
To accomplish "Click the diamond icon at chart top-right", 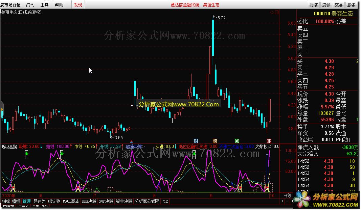I will pos(272,12).
